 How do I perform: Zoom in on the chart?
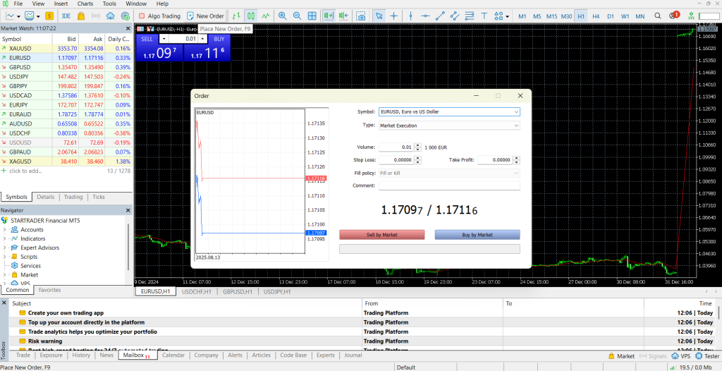coord(282,16)
